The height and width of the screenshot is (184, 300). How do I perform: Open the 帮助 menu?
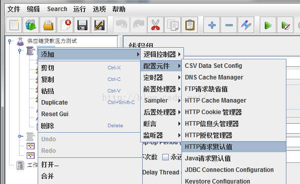119,9
